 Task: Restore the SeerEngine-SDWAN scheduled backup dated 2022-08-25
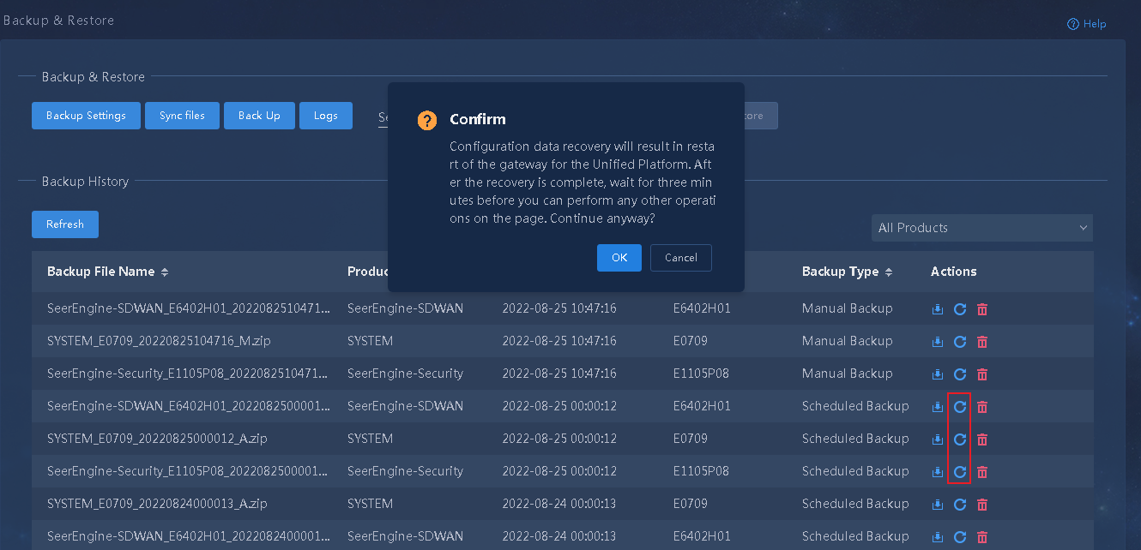click(960, 407)
